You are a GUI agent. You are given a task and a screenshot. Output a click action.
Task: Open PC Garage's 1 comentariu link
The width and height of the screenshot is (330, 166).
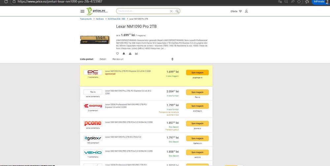[x=93, y=77]
